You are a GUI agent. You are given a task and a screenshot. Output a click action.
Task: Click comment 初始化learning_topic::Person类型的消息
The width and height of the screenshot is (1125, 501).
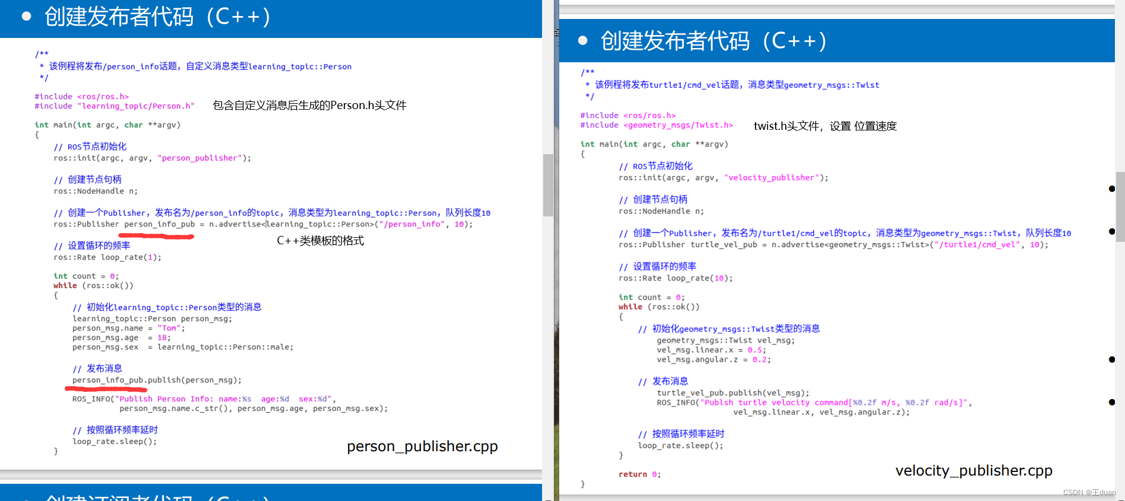(167, 307)
